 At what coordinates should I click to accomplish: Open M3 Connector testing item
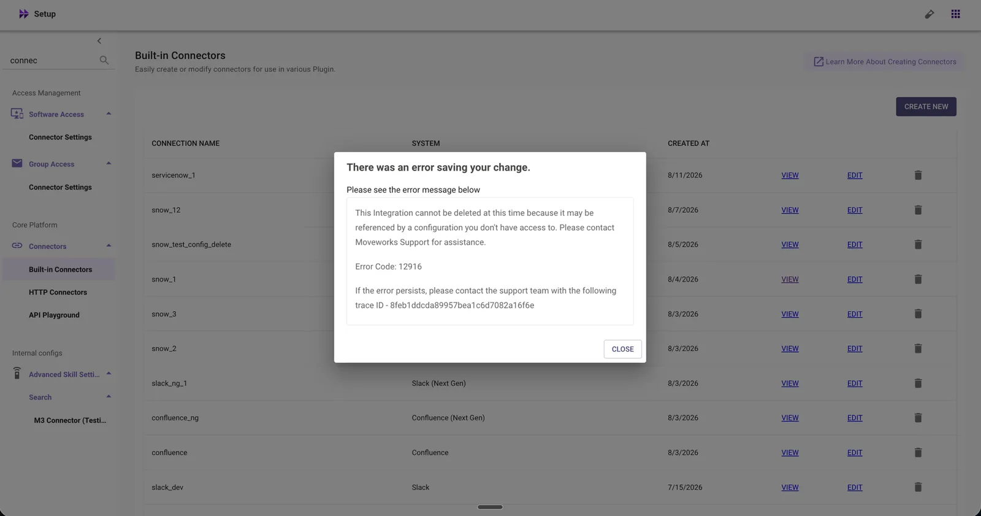70,420
